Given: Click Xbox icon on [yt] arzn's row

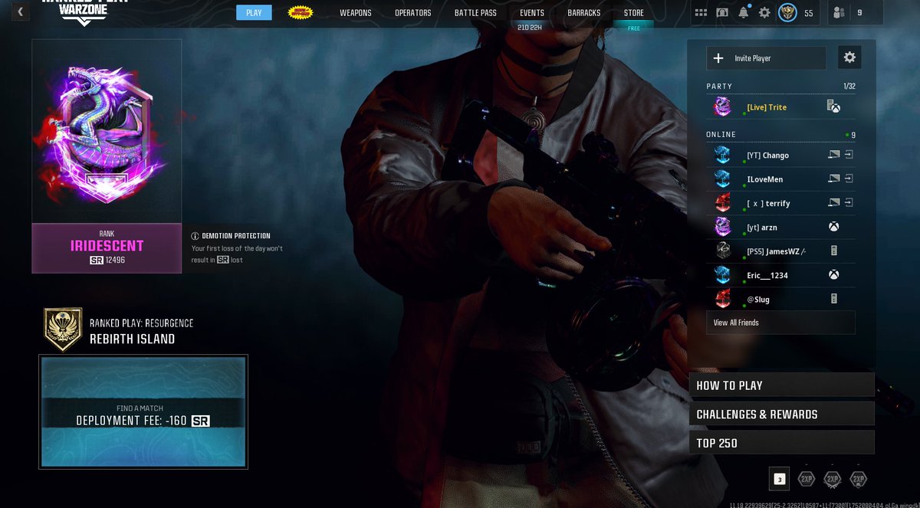Looking at the screenshot, I should tap(833, 227).
